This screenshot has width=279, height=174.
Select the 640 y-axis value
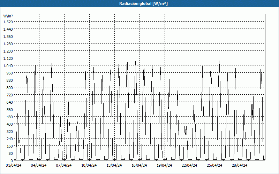tap(10, 102)
